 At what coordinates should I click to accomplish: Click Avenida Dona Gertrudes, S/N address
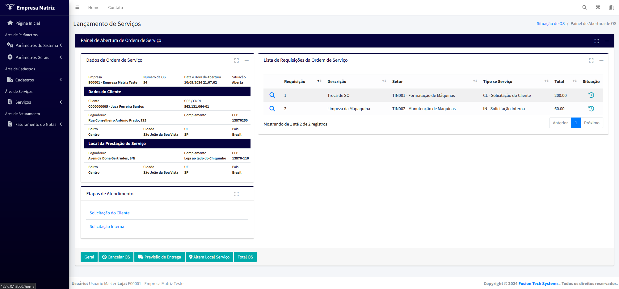[x=112, y=158]
